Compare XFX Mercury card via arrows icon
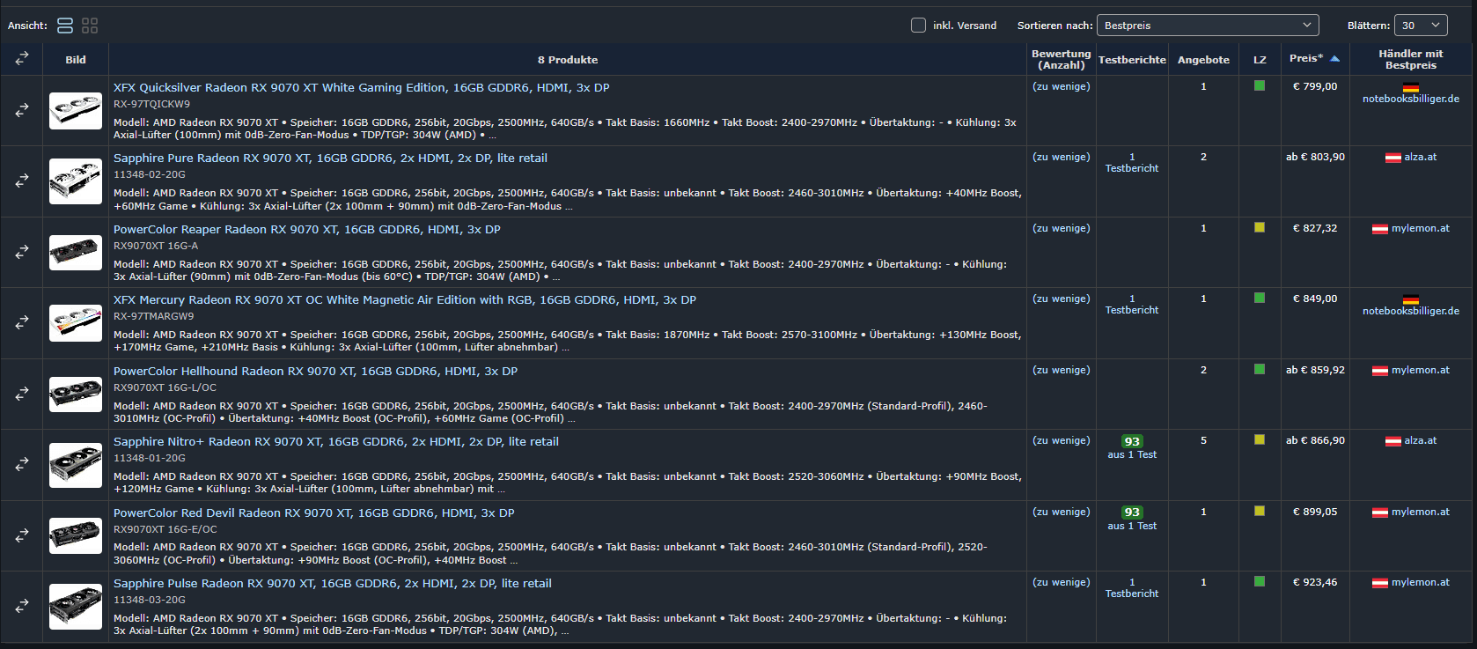 (x=22, y=323)
